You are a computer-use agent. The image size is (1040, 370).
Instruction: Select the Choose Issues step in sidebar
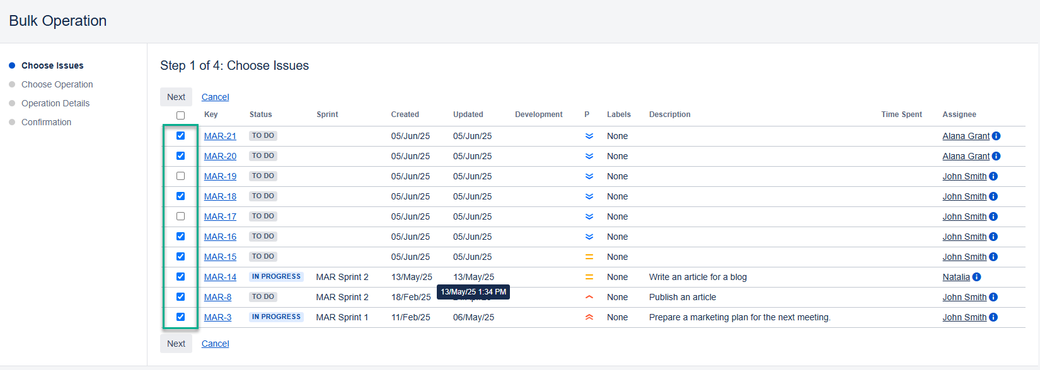52,65
